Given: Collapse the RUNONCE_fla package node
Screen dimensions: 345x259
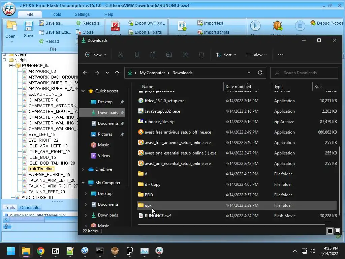Looking at the screenshot, I should (11, 66).
